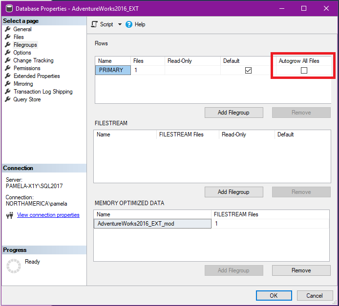
Task: Click the connection properties network icon
Action: pos(9,215)
